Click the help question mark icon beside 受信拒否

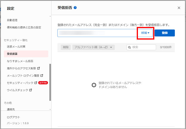(x=75, y=8)
